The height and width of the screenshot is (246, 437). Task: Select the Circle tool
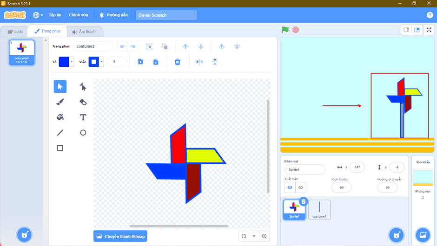(x=83, y=132)
